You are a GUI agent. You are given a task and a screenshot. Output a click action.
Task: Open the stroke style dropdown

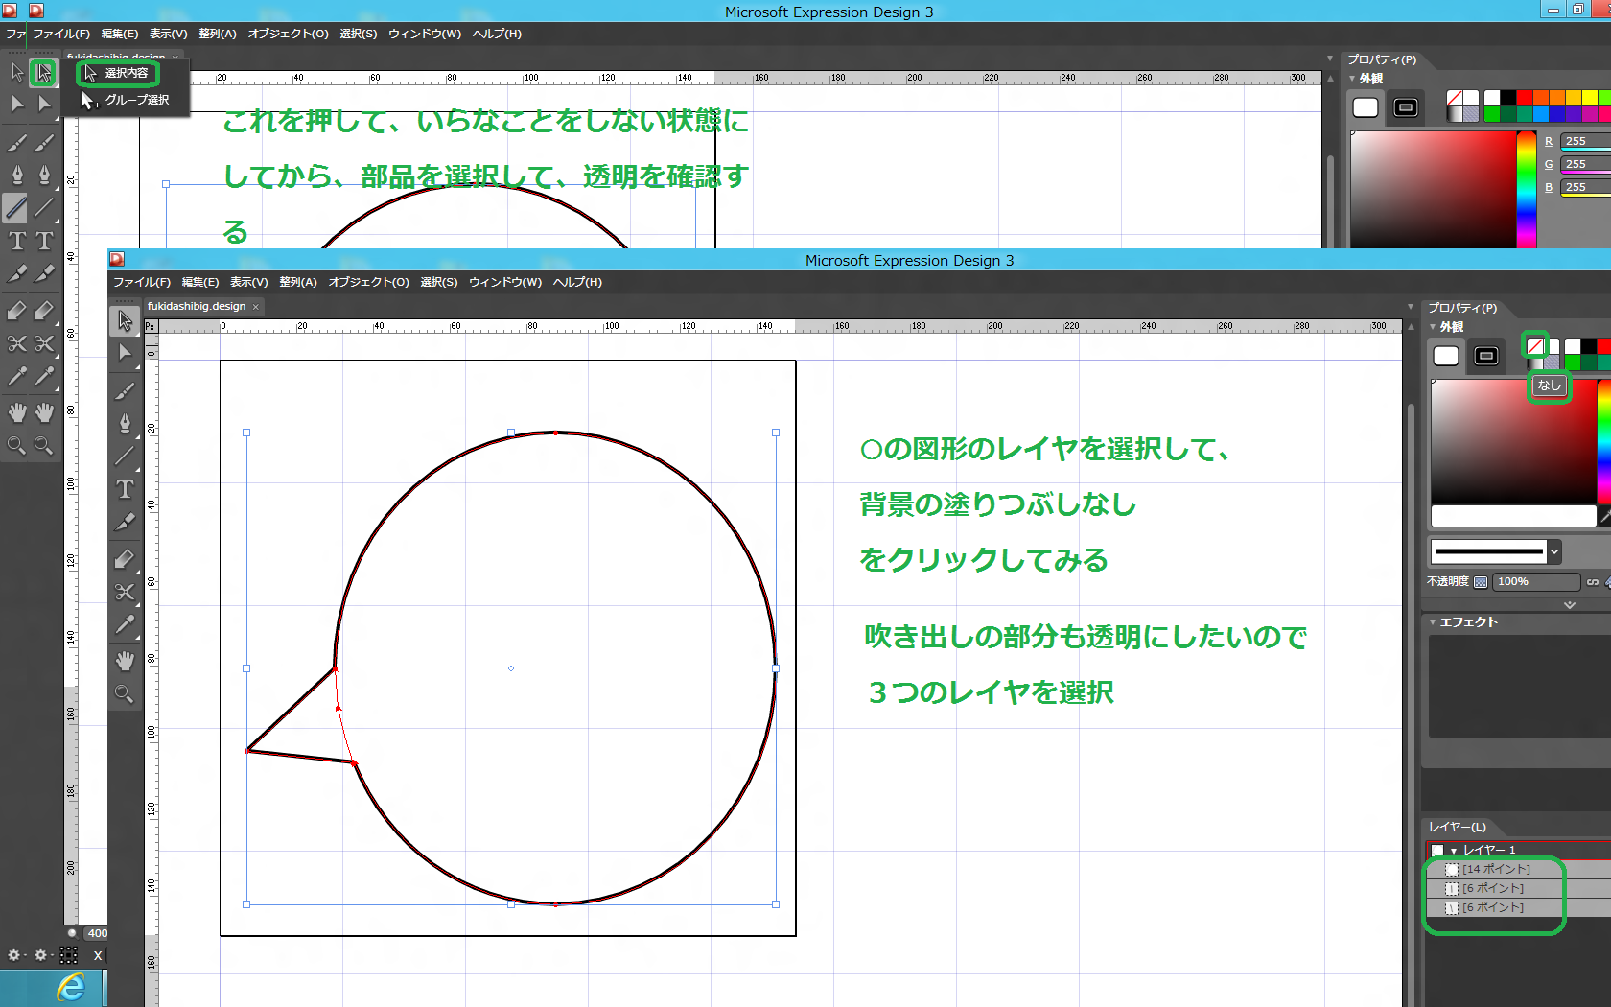click(x=1554, y=551)
